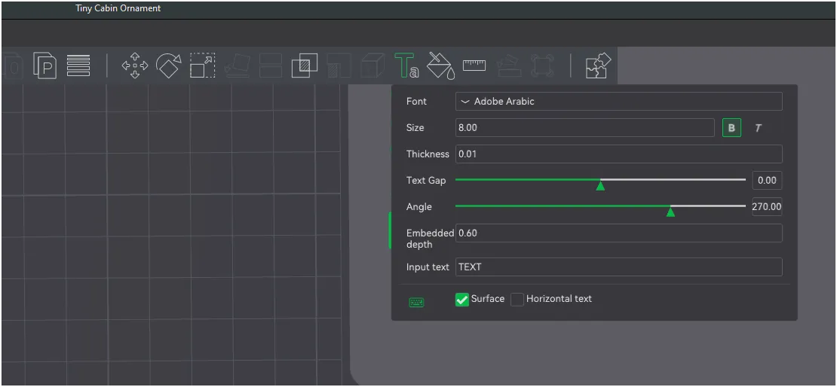
Task: Select the greyed-out cube painting tool
Action: coord(373,66)
